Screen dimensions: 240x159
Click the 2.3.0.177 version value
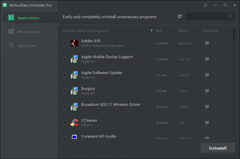pos(184,75)
